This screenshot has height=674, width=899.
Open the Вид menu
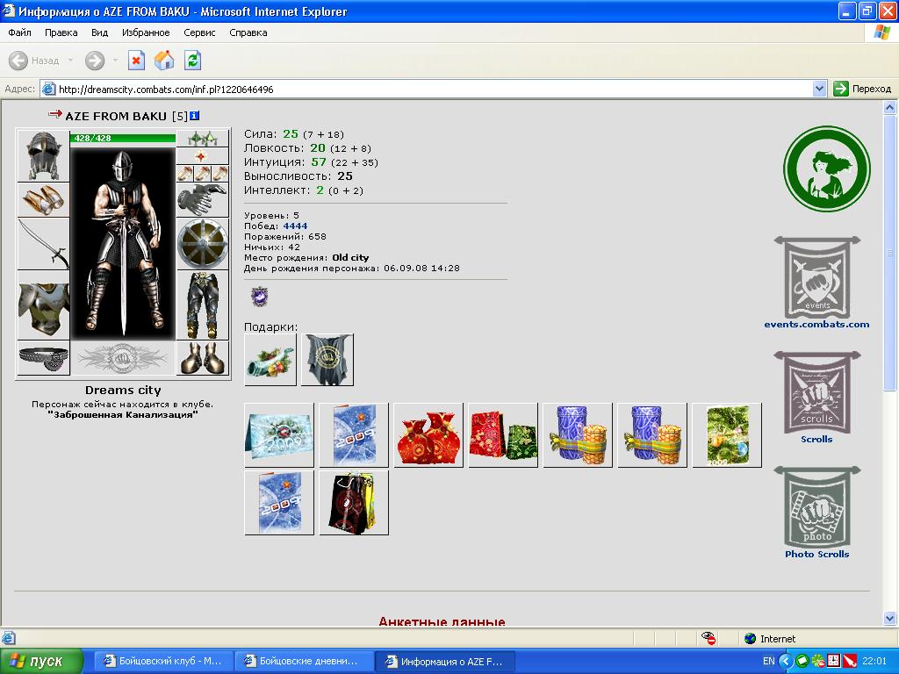(99, 32)
